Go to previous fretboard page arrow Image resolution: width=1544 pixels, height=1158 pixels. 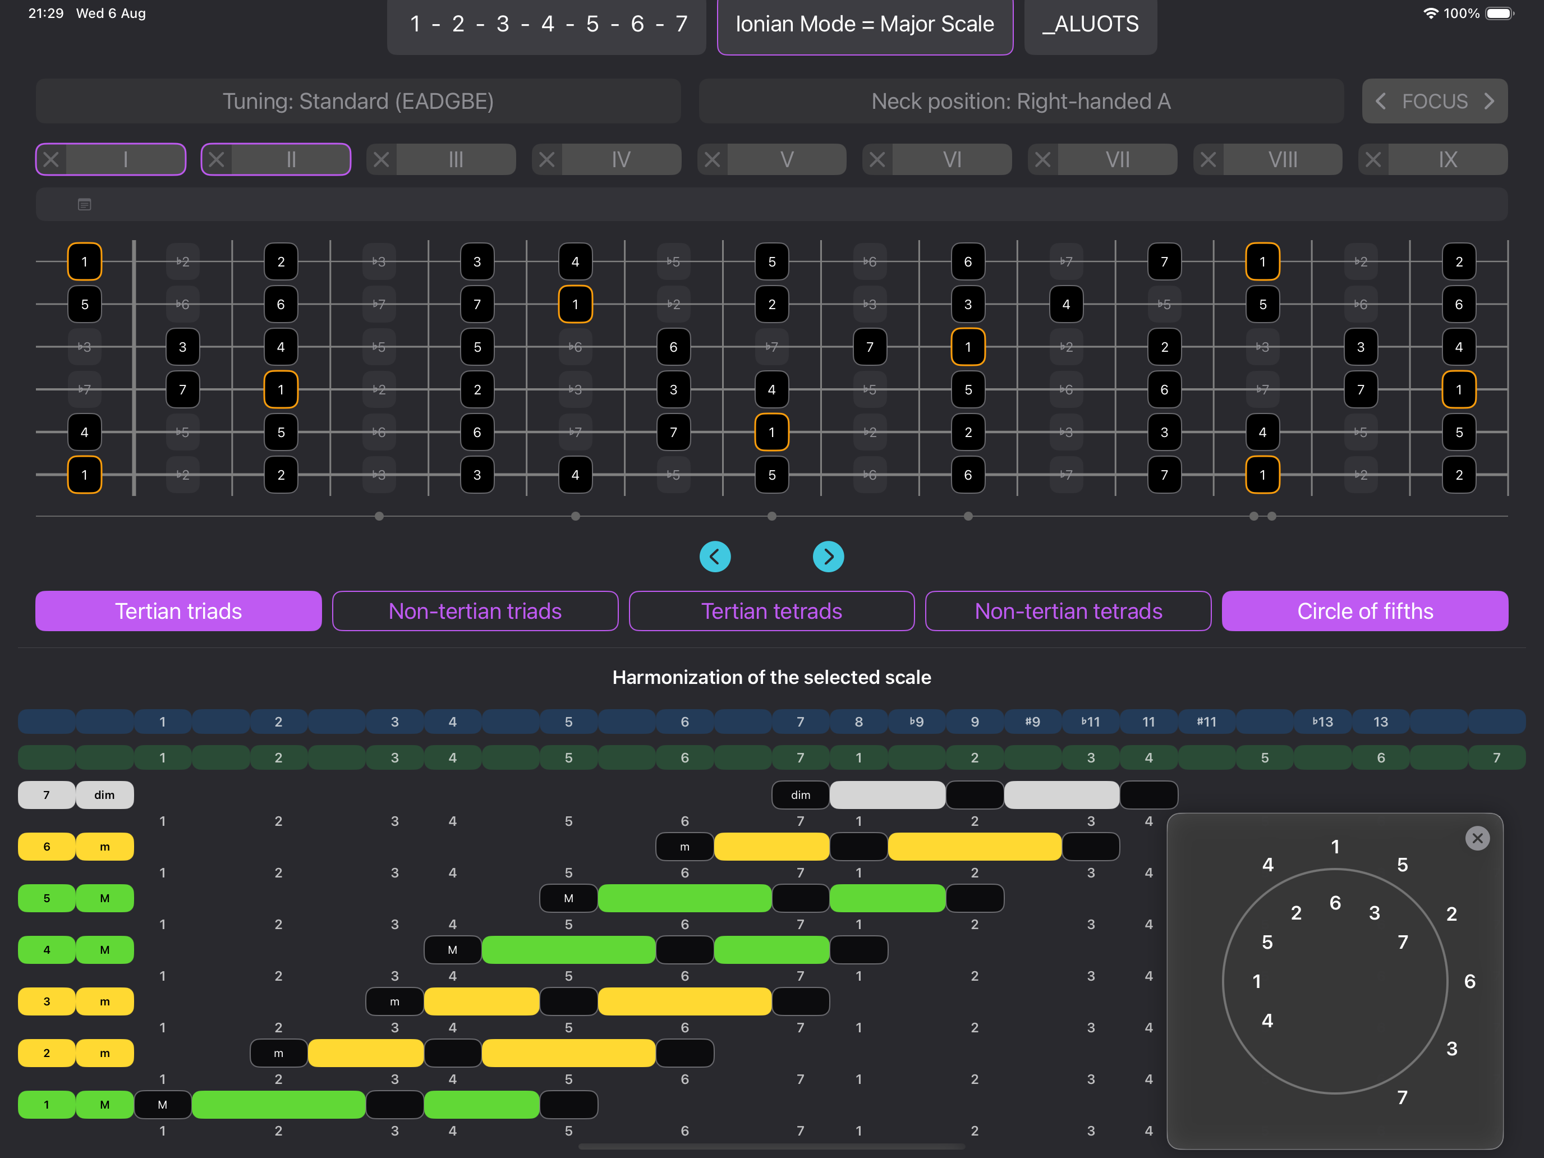point(715,557)
